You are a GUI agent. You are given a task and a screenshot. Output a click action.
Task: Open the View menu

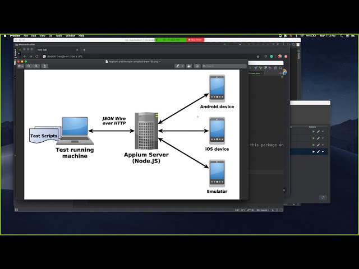[x=43, y=36]
